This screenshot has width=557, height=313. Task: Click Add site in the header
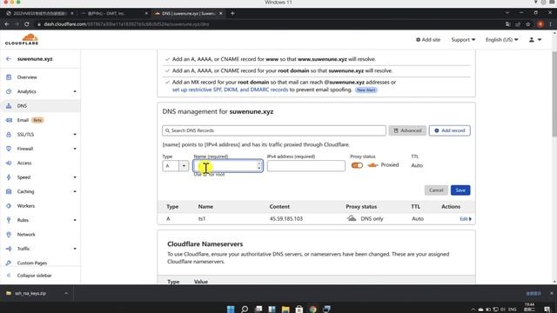coord(428,40)
